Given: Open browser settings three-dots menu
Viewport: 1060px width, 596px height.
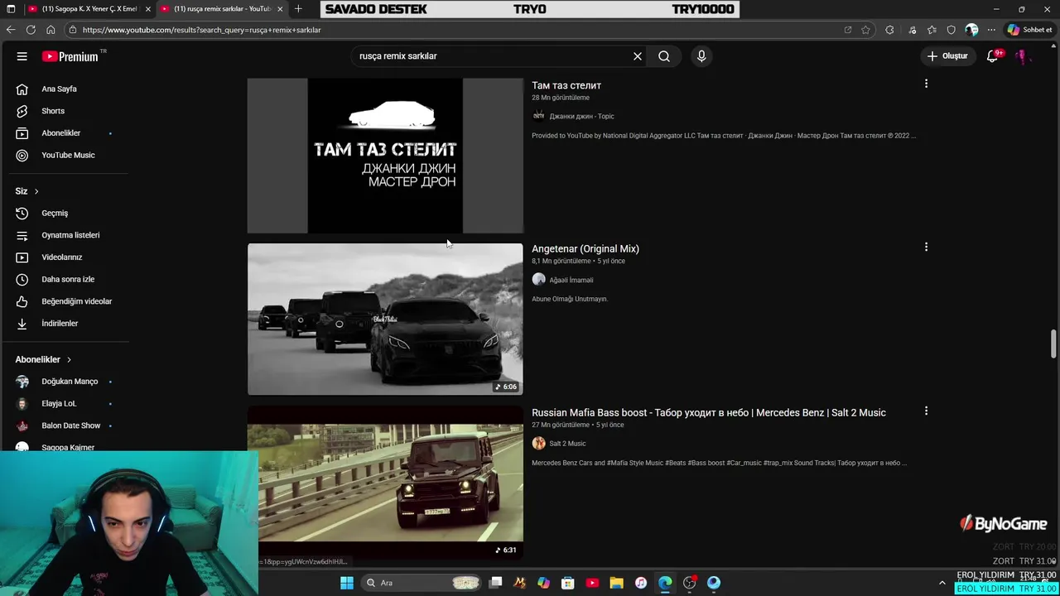Looking at the screenshot, I should pyautogui.click(x=991, y=30).
